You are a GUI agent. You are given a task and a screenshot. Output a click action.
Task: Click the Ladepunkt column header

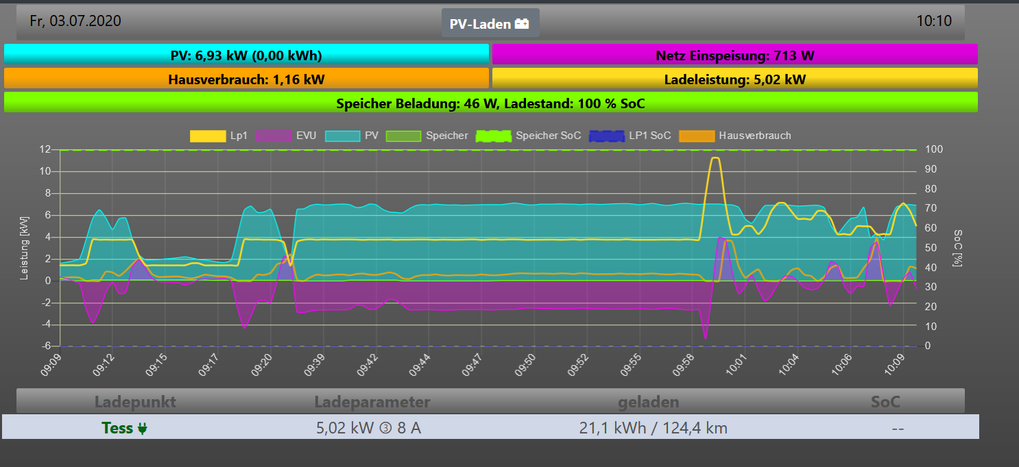(x=135, y=402)
